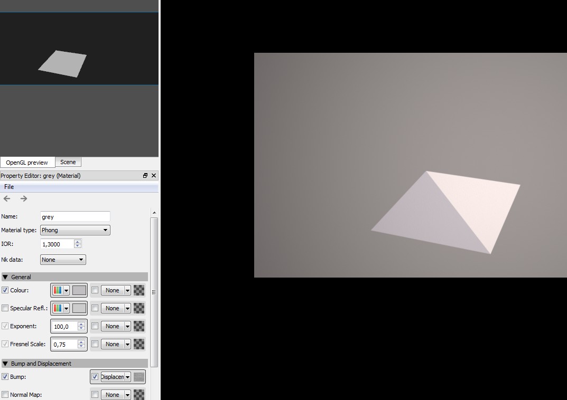Click the forward arrow in Property Editor

[24, 198]
